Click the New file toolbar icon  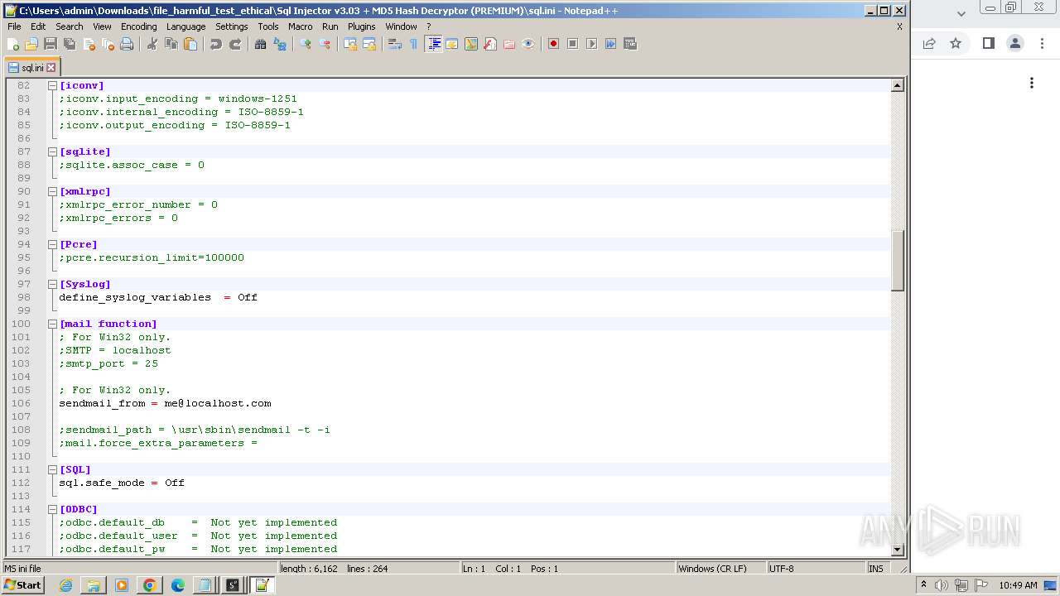[x=13, y=44]
